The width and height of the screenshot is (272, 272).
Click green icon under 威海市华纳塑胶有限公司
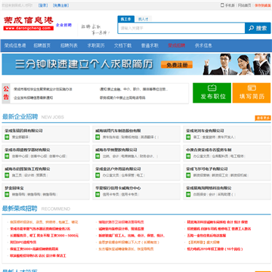pos(97,156)
